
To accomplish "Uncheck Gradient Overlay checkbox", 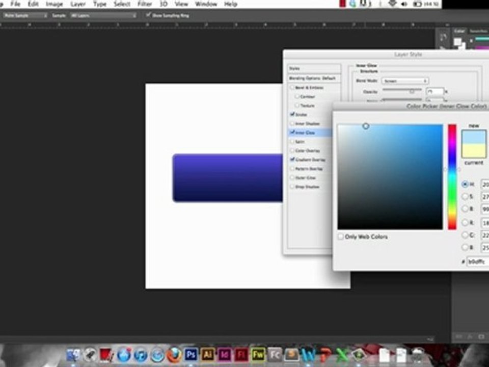I will point(292,160).
